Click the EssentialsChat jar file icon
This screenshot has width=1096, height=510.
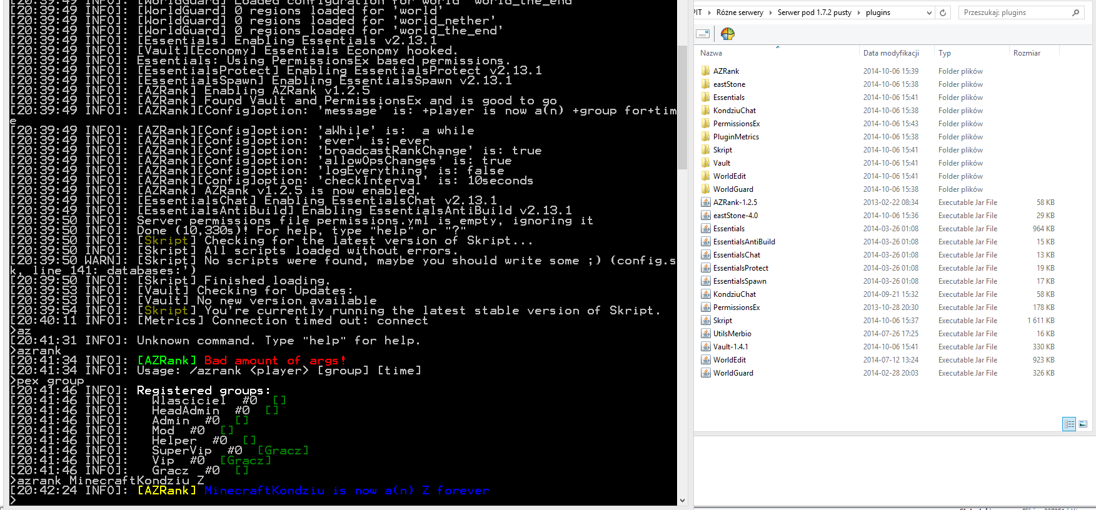[x=706, y=255]
